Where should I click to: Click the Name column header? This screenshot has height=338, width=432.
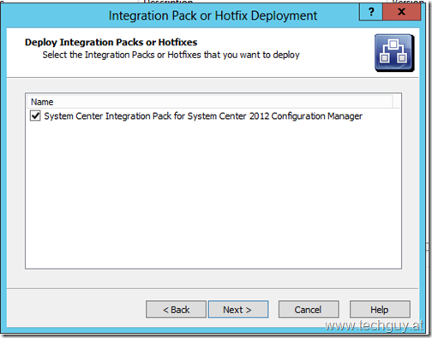[210, 102]
